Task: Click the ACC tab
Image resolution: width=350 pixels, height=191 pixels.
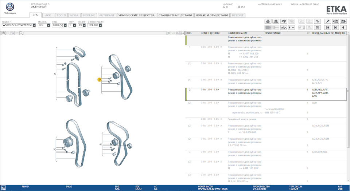Action: (48, 15)
